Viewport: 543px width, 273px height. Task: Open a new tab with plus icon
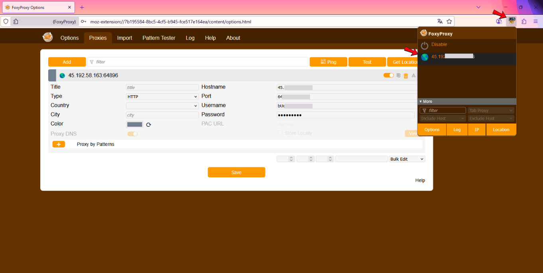pos(82,7)
